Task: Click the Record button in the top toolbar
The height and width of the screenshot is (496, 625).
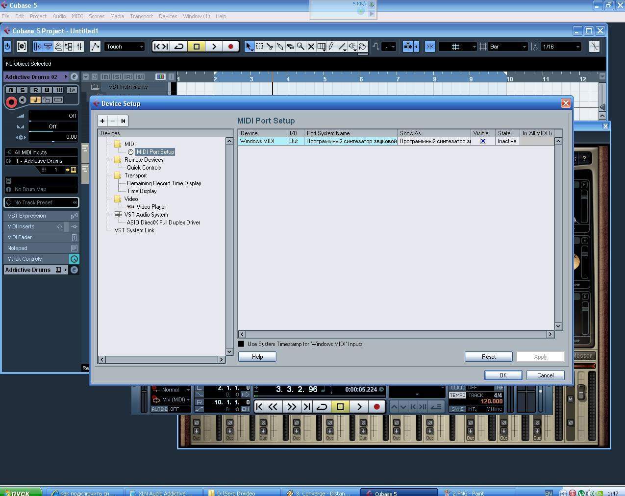Action: (x=231, y=47)
